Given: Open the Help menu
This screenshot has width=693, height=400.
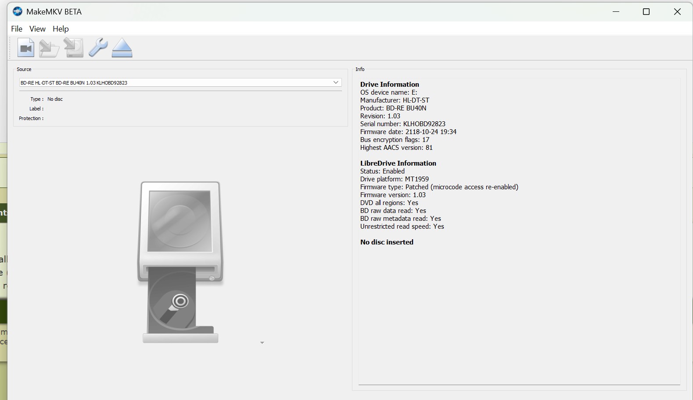Looking at the screenshot, I should 61,29.
